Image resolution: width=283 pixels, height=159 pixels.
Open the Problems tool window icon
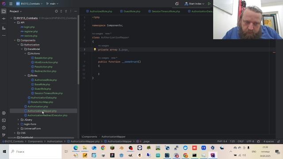pos(4,128)
